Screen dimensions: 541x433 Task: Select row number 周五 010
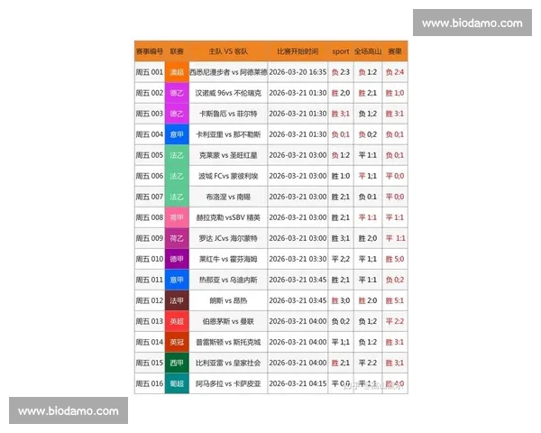pos(149,259)
